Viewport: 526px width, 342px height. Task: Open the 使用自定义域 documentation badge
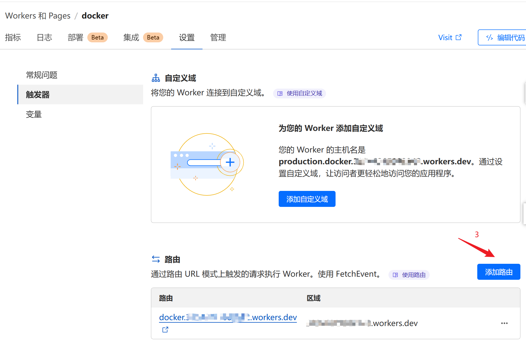299,93
